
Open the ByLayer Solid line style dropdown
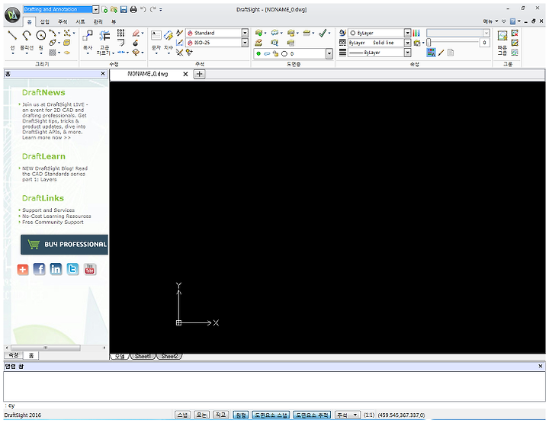tap(407, 43)
